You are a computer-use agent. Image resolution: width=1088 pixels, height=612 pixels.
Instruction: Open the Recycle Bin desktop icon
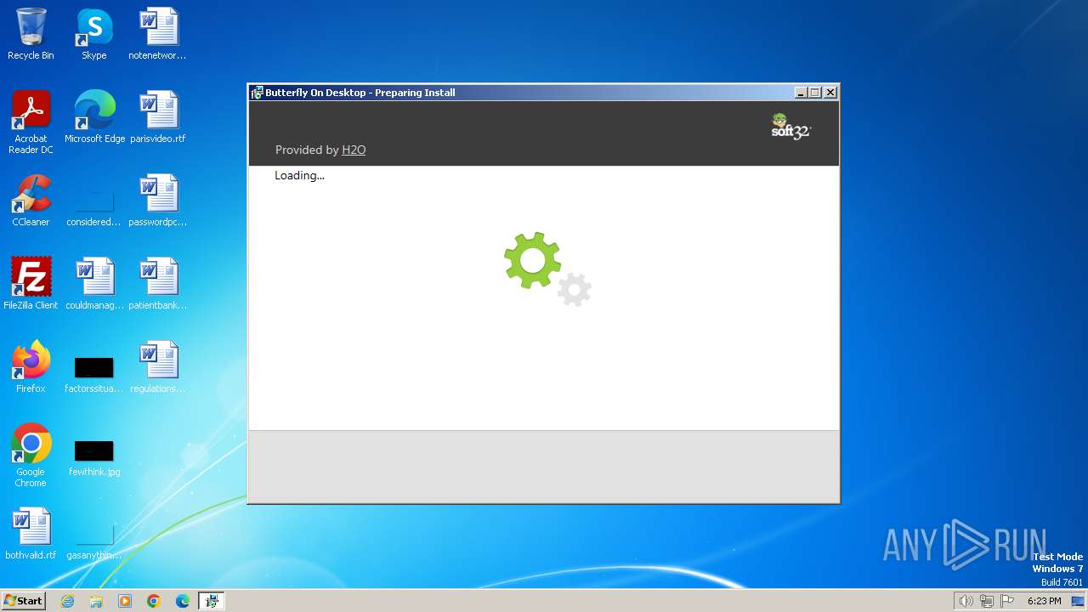click(31, 34)
